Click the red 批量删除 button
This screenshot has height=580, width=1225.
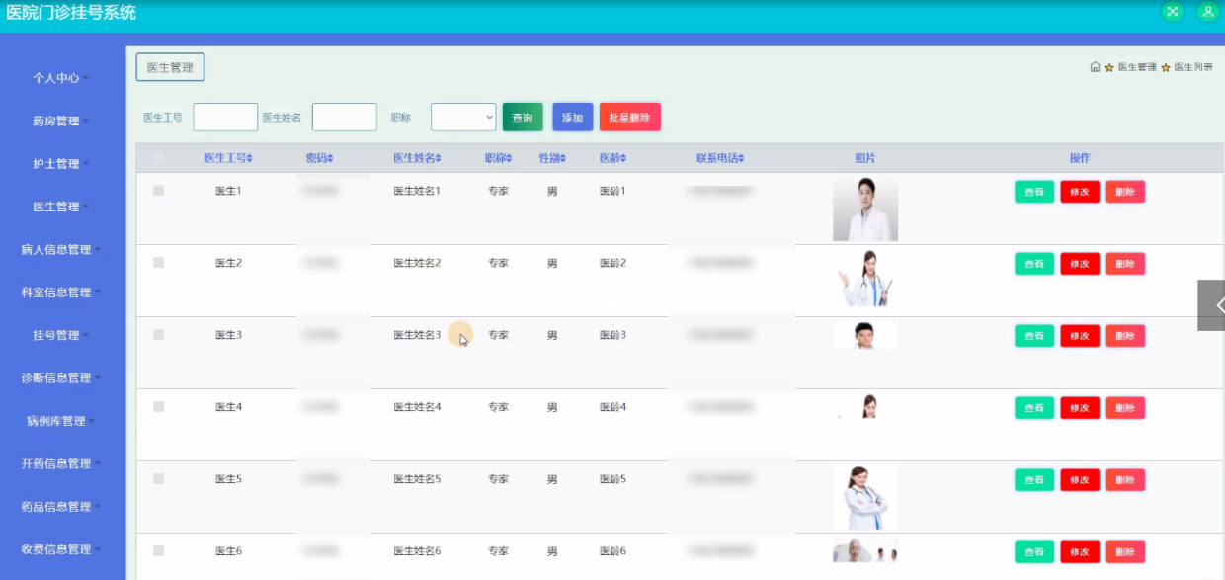click(x=630, y=117)
